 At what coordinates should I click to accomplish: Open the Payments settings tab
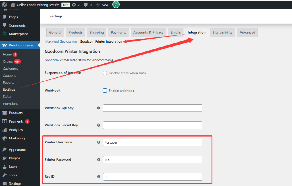pos(118,33)
